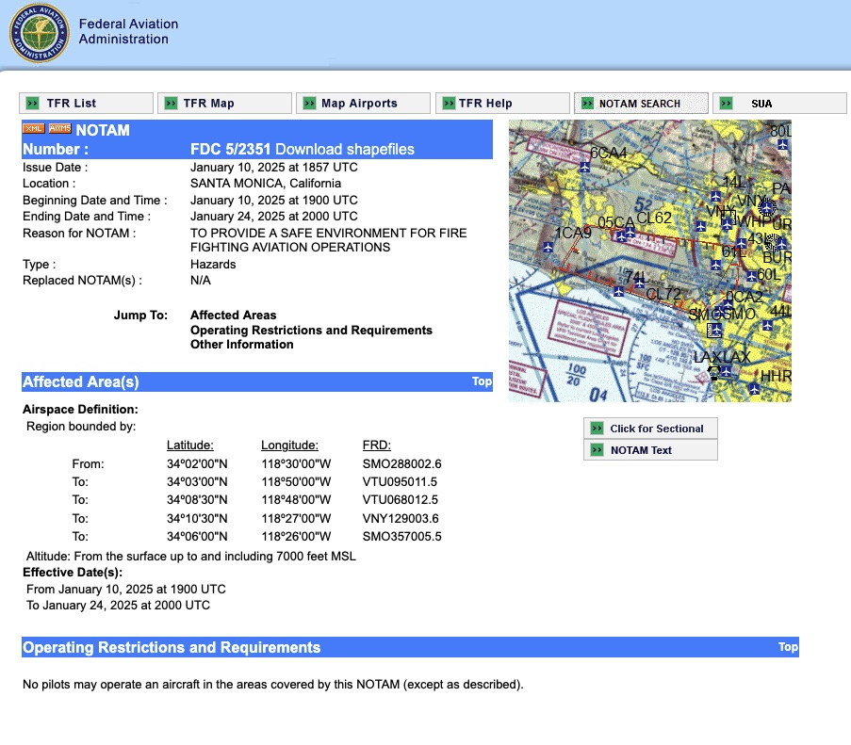Click Top link in Affected Areas header

tap(482, 381)
